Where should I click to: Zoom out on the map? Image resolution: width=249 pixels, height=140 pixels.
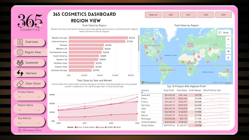click(x=228, y=45)
